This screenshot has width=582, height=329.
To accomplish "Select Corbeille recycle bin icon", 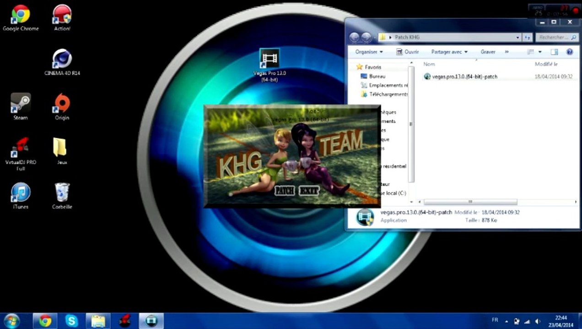I will pyautogui.click(x=62, y=196).
